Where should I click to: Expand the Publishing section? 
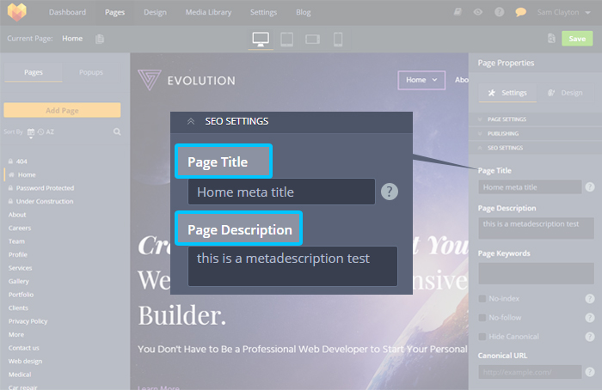pyautogui.click(x=535, y=133)
